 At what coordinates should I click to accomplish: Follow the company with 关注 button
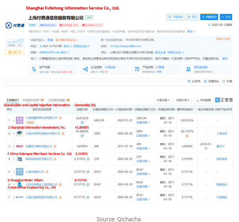tap(226, 17)
